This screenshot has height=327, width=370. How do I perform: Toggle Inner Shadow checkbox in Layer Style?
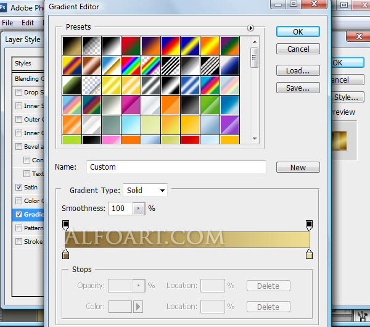(x=18, y=106)
